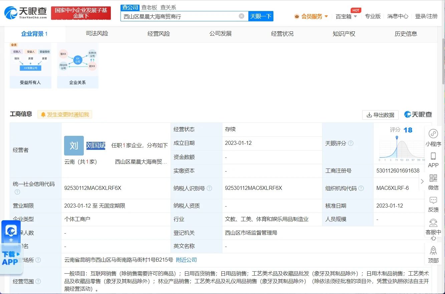Open the 附近公司 link
The image size is (445, 294).
186,260
